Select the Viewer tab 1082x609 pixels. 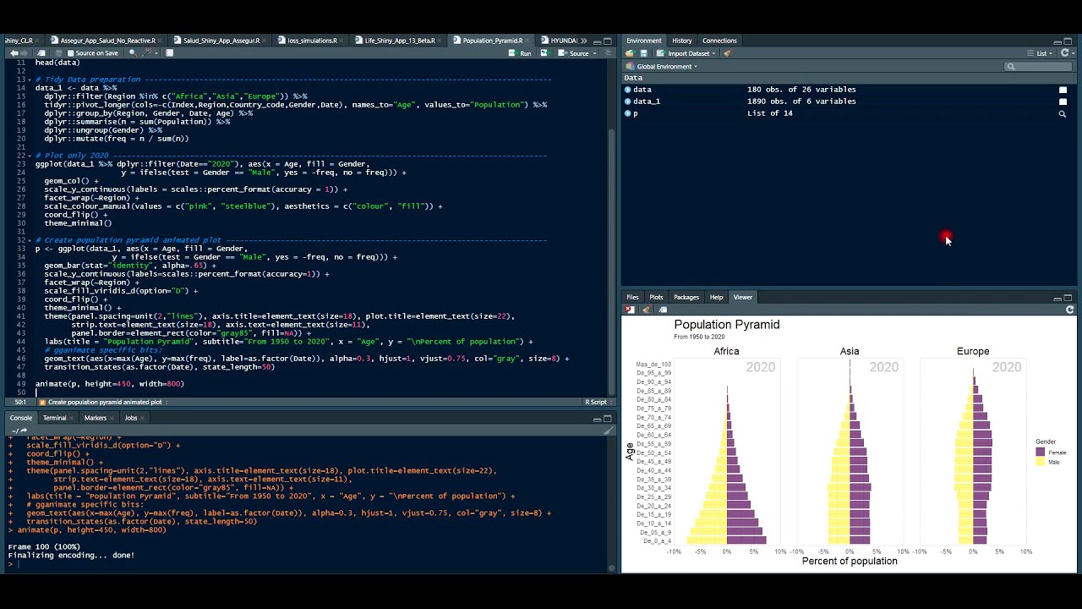pos(743,297)
